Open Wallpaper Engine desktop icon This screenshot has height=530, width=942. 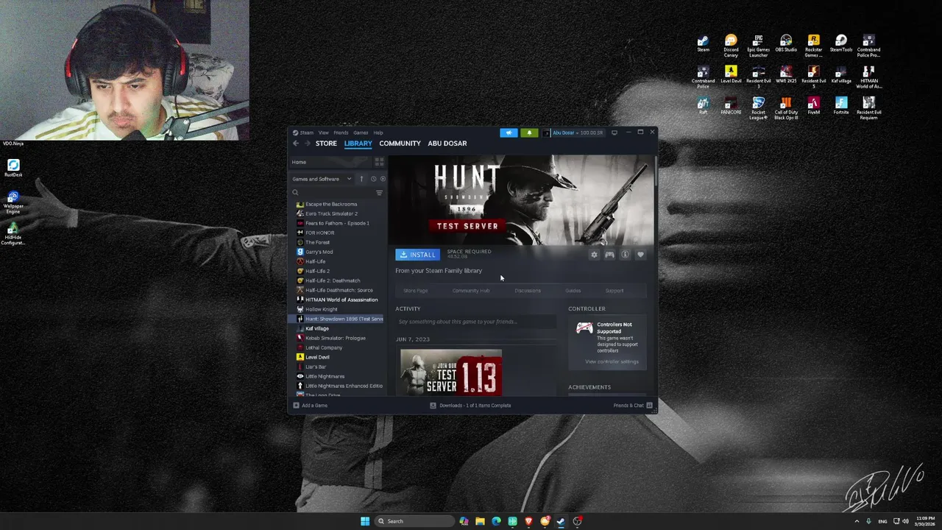[x=13, y=202]
